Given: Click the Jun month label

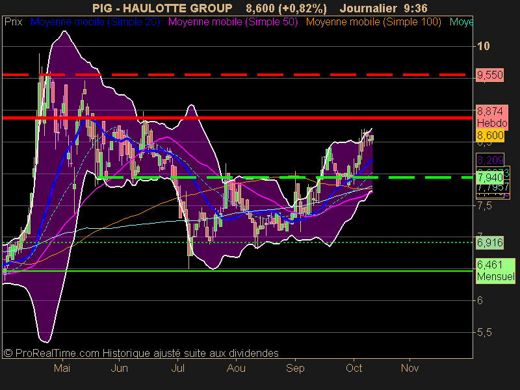Looking at the screenshot, I should pyautogui.click(x=120, y=368).
